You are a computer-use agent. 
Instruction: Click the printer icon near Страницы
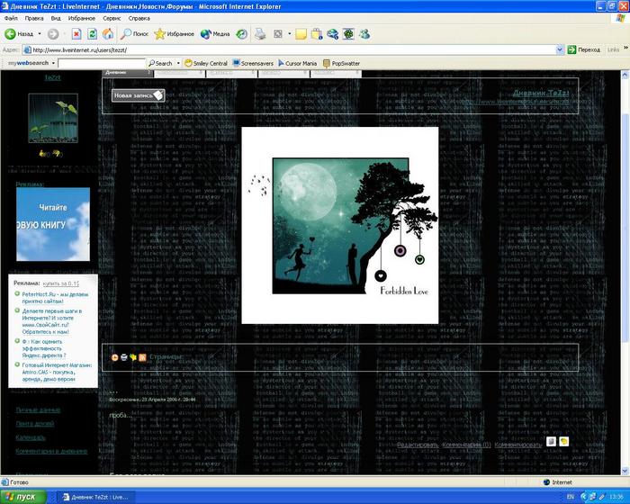[124, 357]
